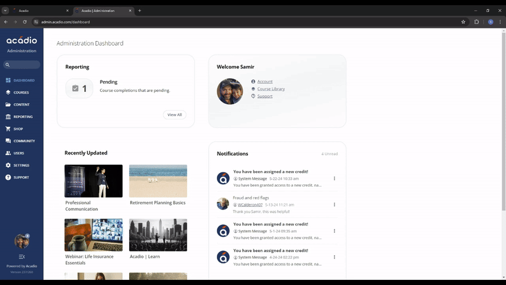This screenshot has width=506, height=285.
Task: Open options for Fraud and red flags notification
Action: 335,205
